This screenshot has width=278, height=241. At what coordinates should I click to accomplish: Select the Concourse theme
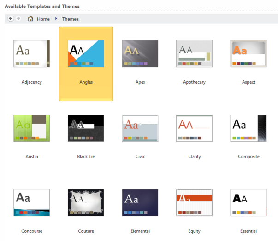pyautogui.click(x=32, y=202)
